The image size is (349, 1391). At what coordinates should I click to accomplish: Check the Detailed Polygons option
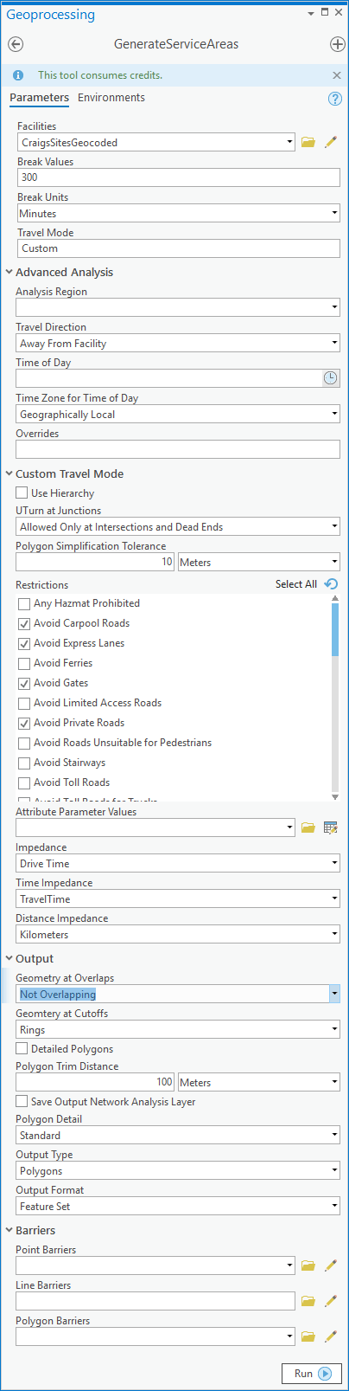[x=22, y=1049]
